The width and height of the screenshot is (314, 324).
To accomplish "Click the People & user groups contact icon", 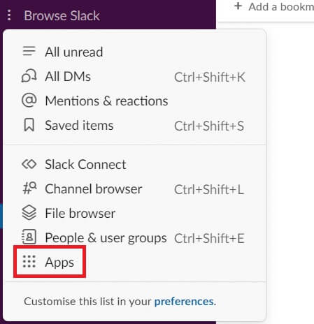I will (29, 237).
